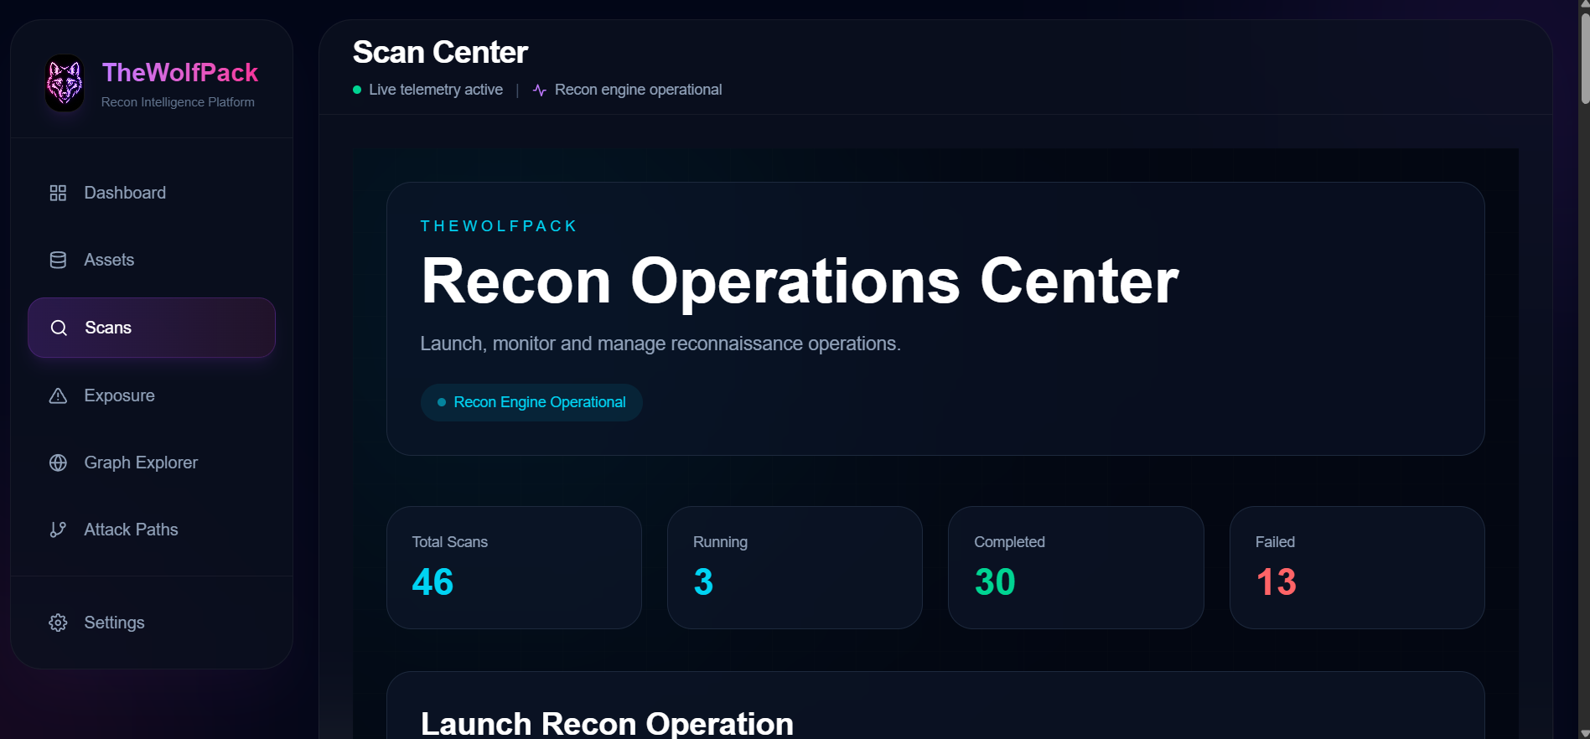Click the Assets database icon
This screenshot has width=1590, height=739.
(58, 260)
